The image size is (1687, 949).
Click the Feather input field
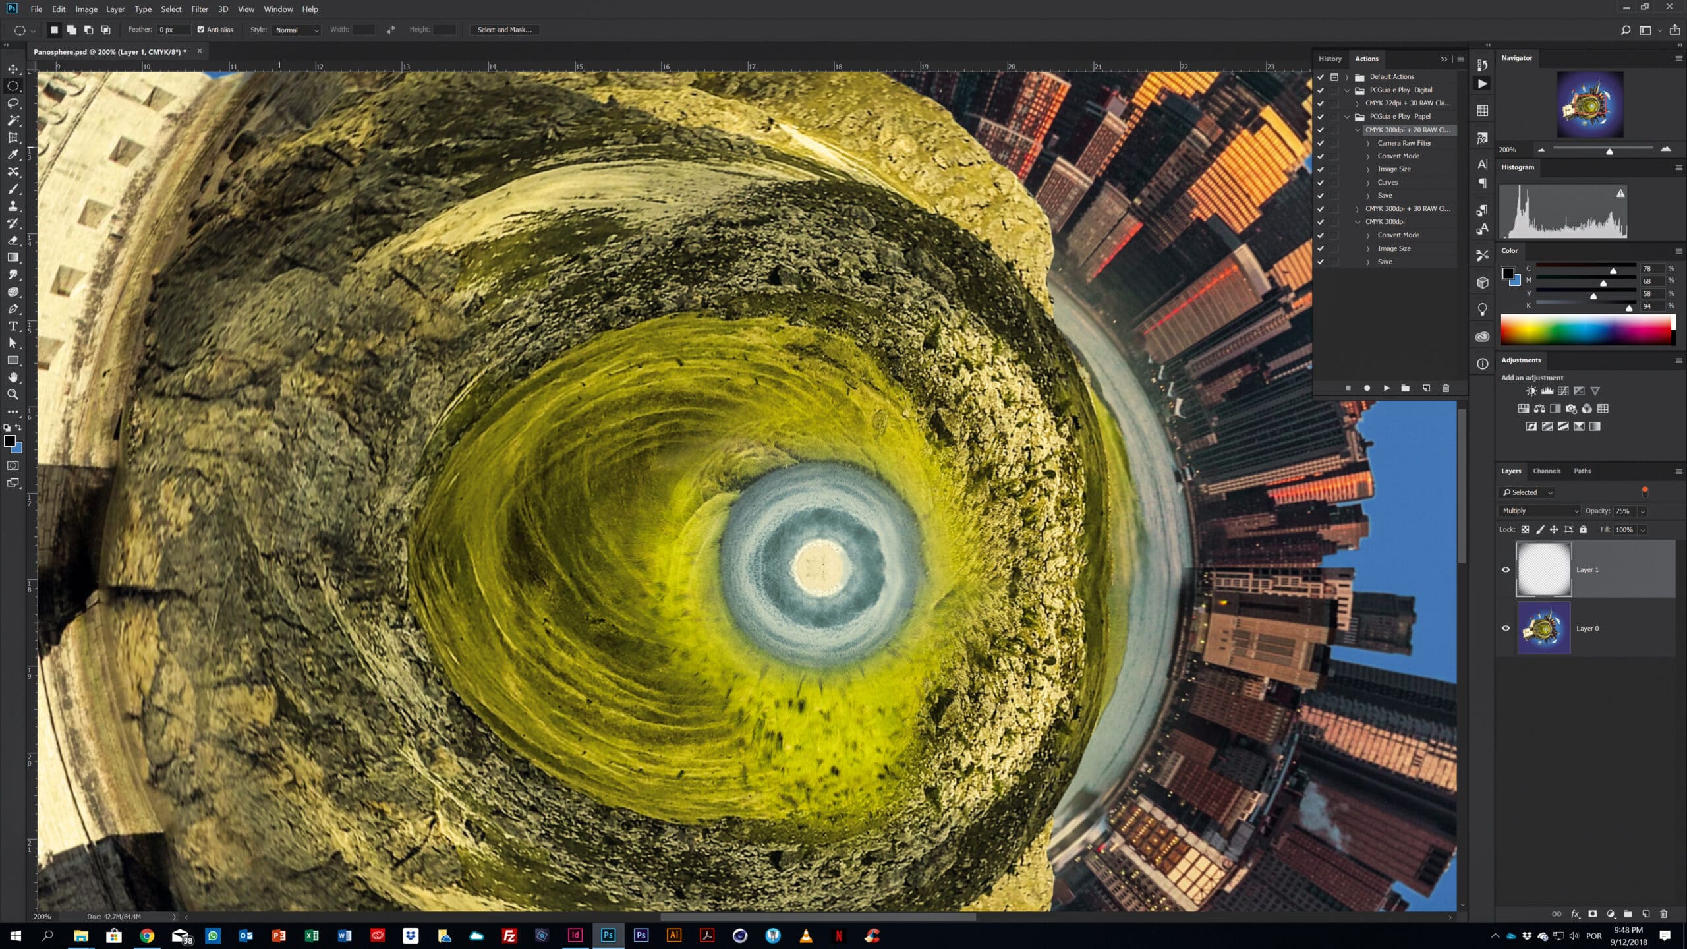click(x=173, y=30)
